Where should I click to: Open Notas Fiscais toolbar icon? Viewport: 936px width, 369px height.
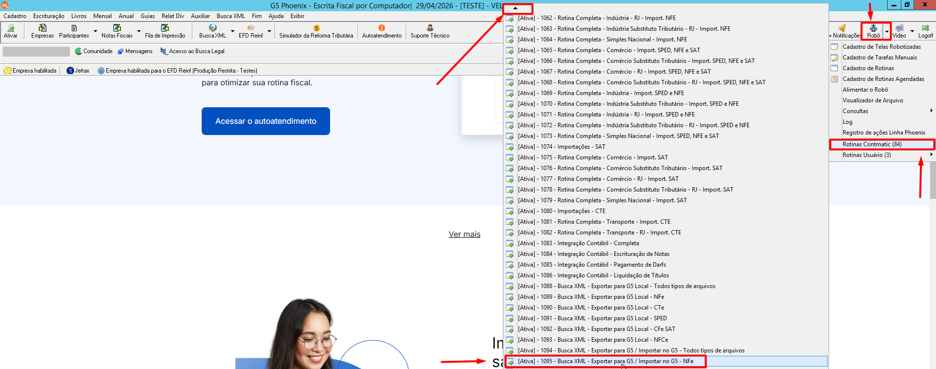click(x=117, y=31)
